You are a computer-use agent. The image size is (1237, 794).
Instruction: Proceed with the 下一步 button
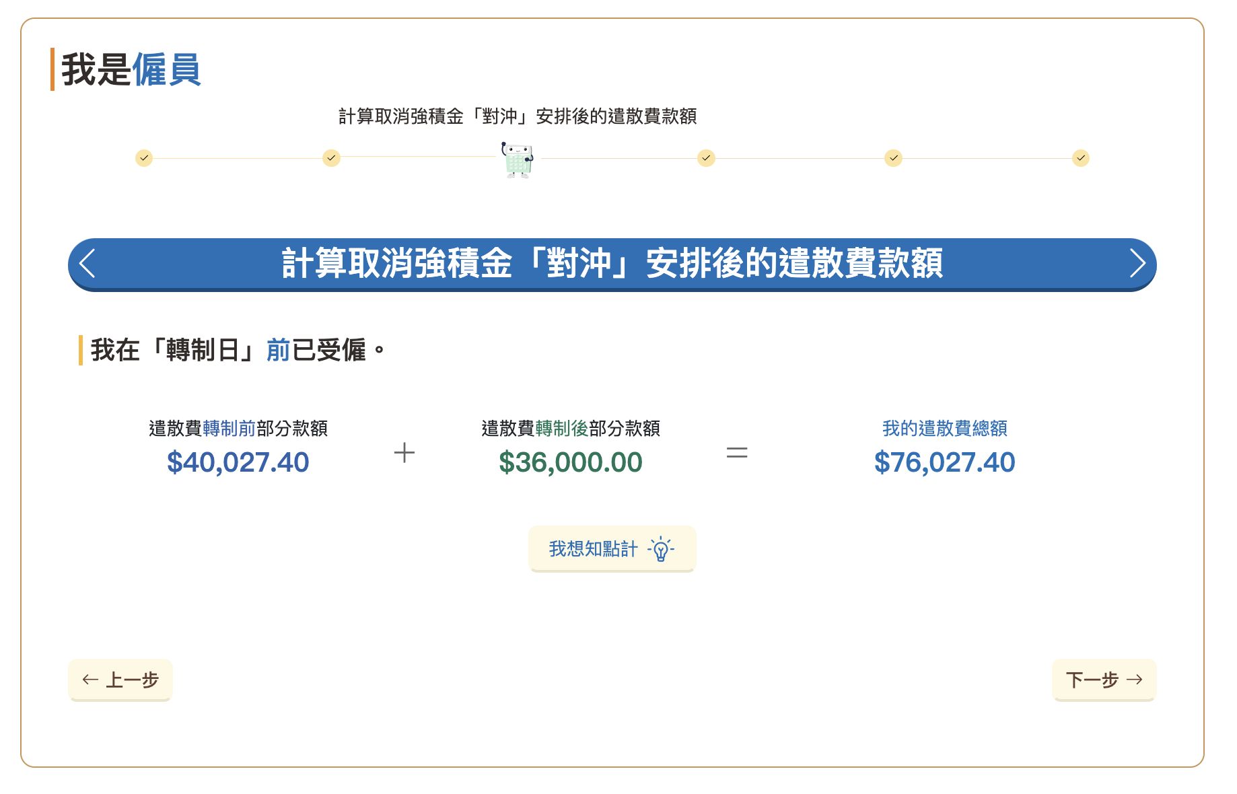pyautogui.click(x=1104, y=680)
